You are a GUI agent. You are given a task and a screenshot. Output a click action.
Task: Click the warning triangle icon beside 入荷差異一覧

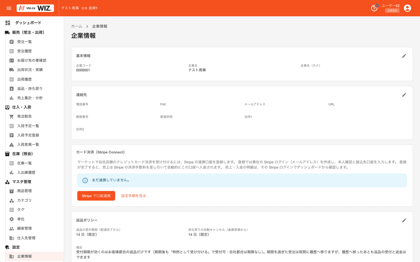tap(12, 145)
